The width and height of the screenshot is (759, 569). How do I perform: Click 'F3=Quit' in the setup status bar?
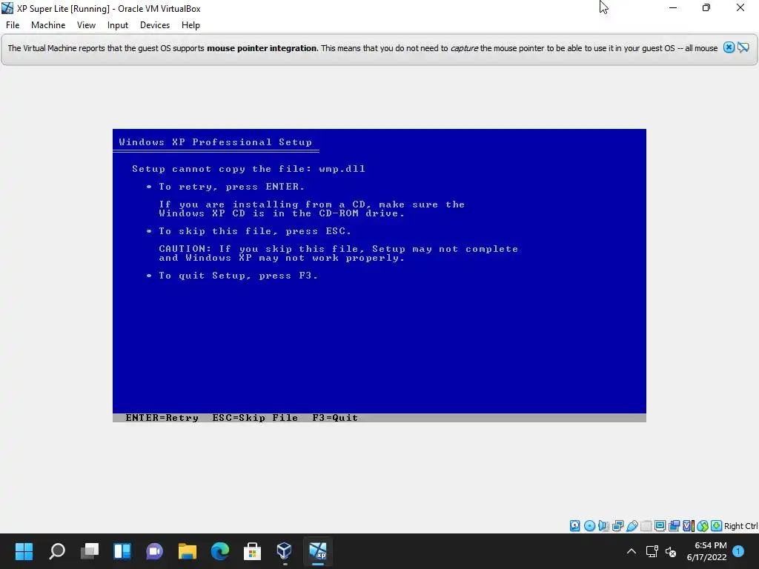click(335, 418)
